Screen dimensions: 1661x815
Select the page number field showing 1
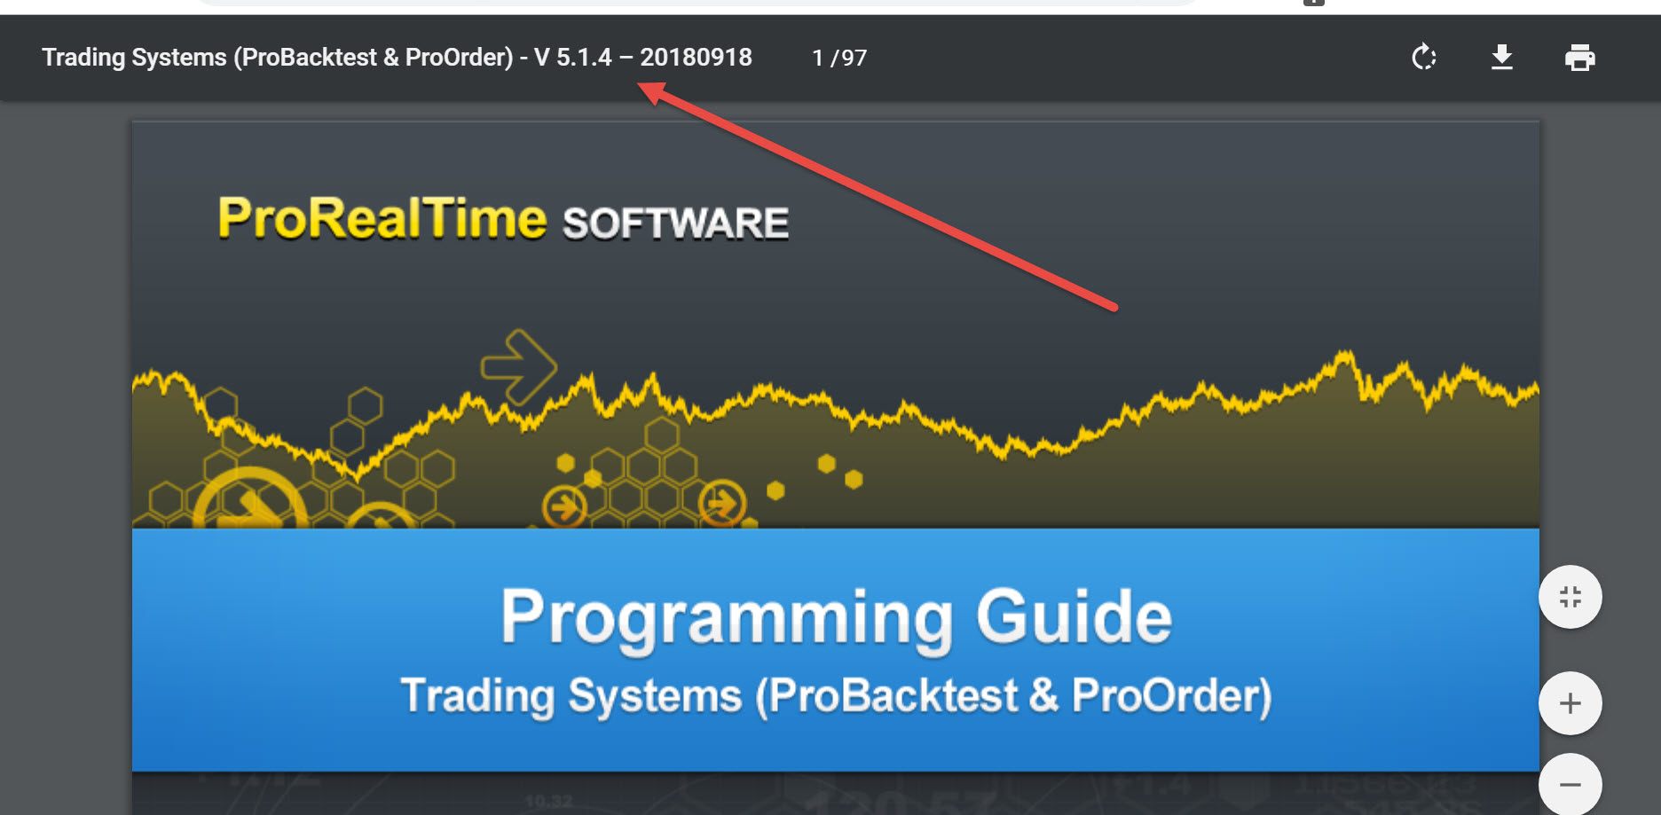click(817, 58)
